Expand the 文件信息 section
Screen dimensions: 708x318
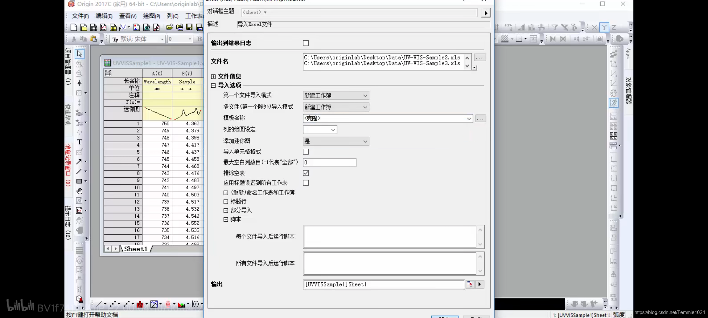(x=213, y=77)
